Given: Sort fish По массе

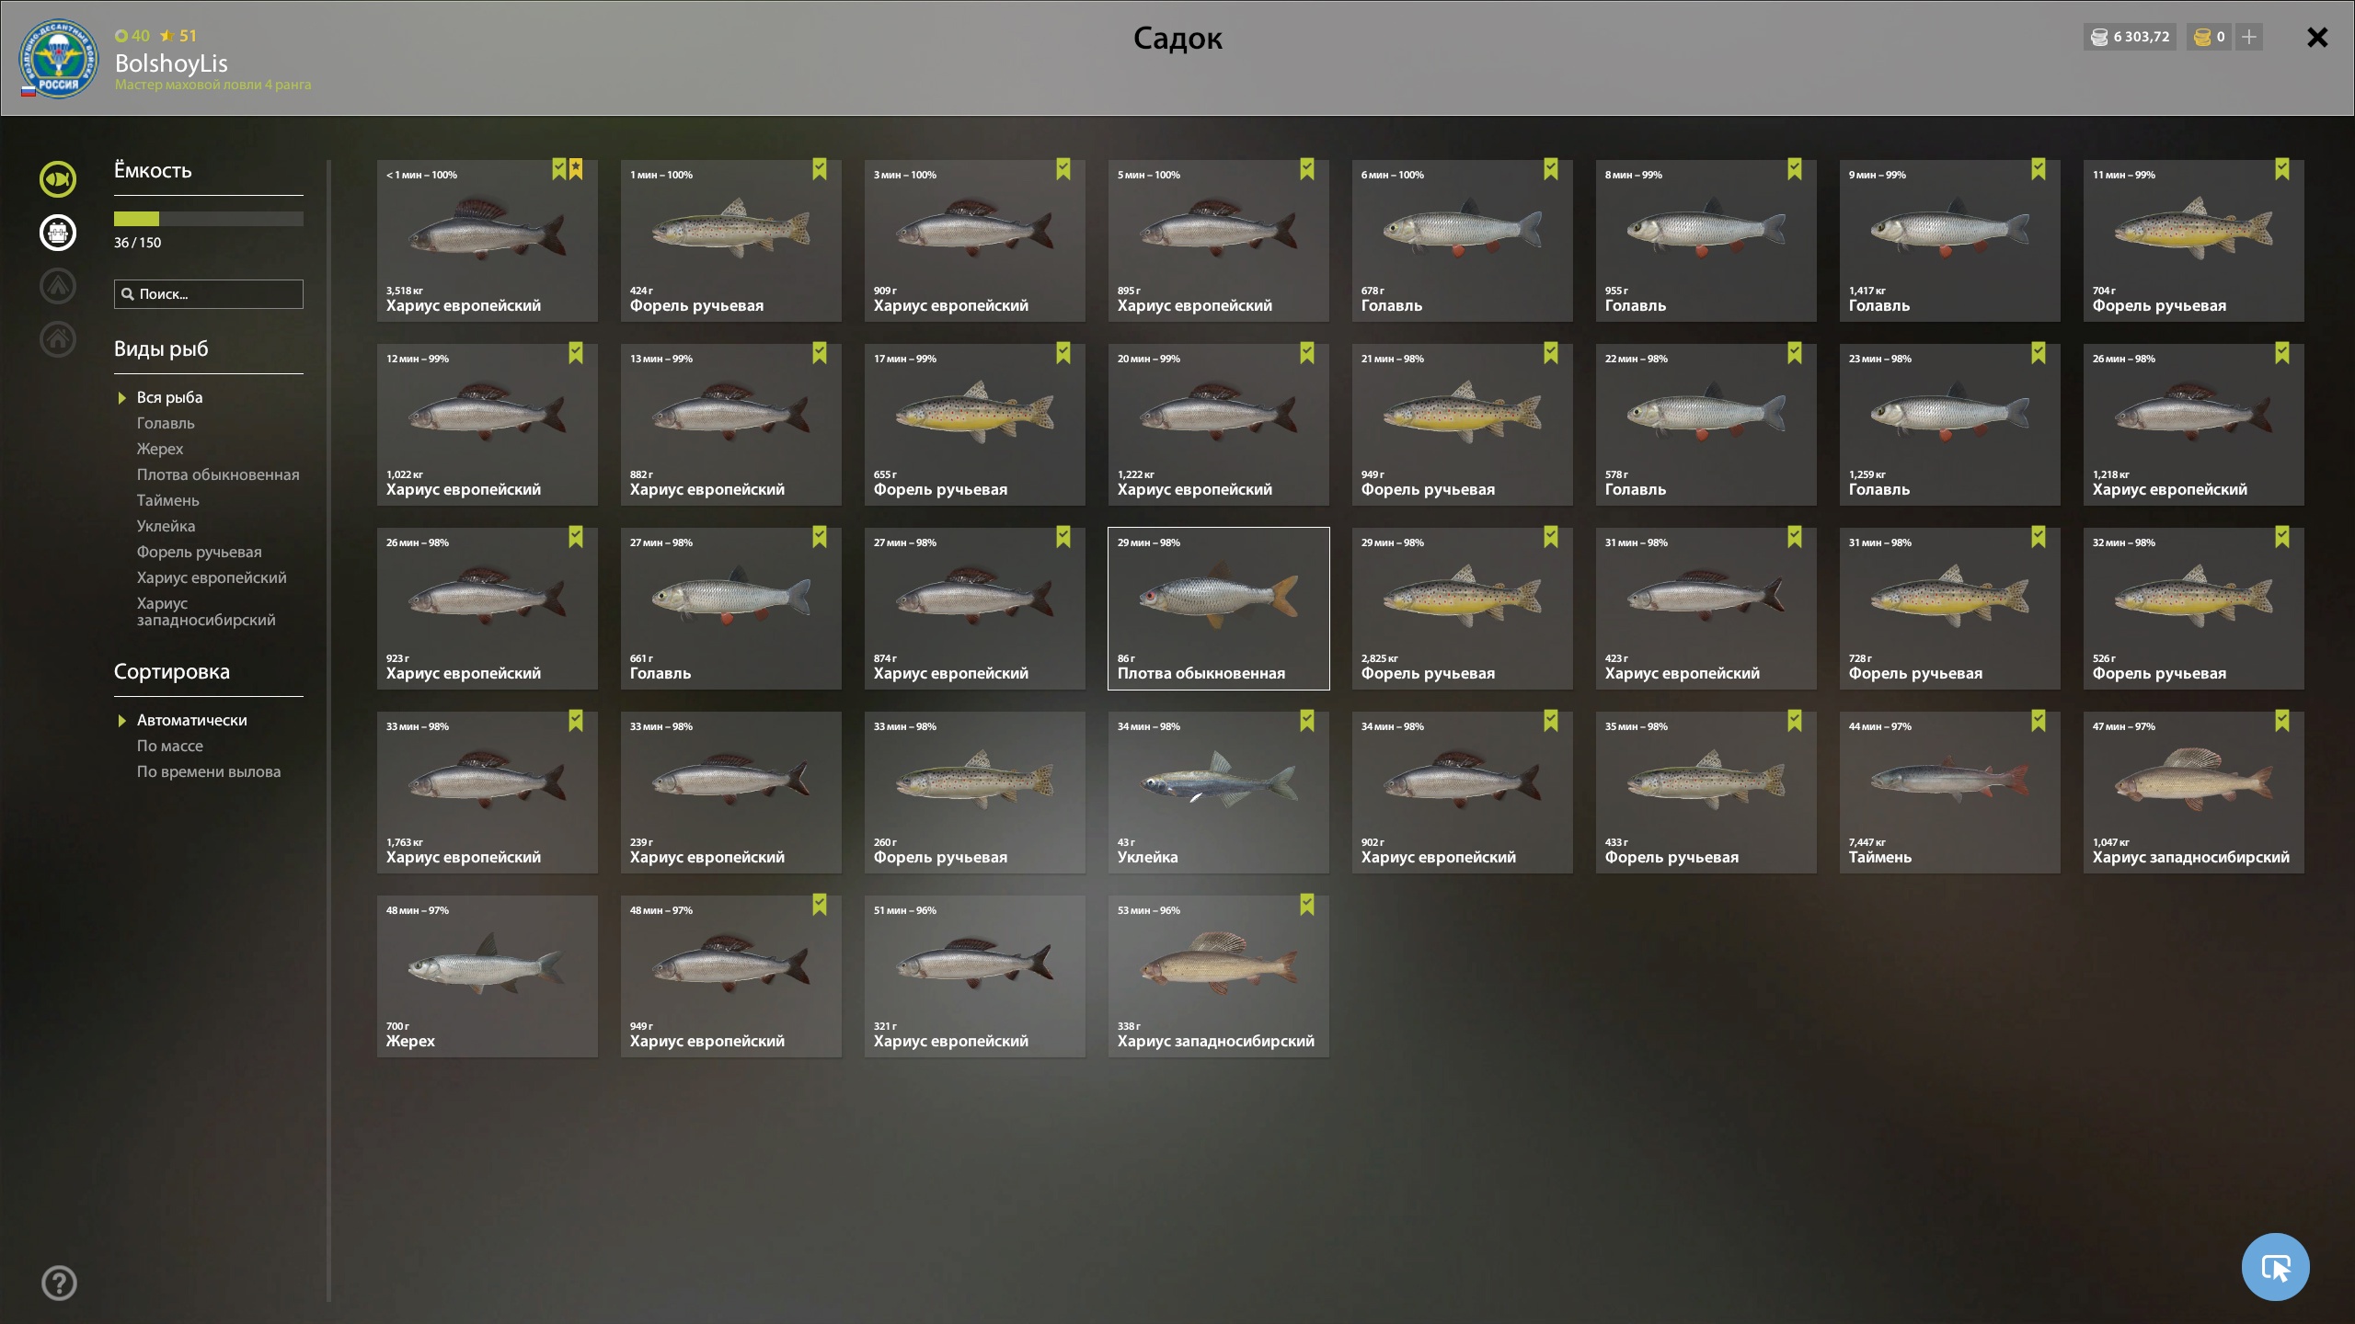Looking at the screenshot, I should pyautogui.click(x=170, y=746).
